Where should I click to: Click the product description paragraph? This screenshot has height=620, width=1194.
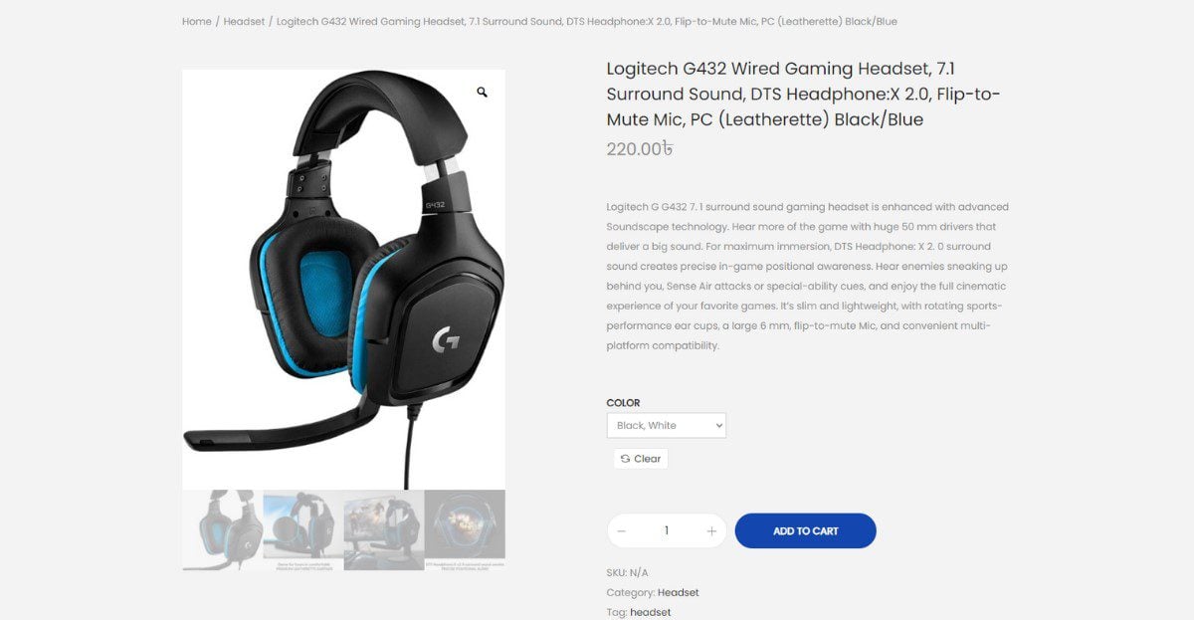point(808,277)
